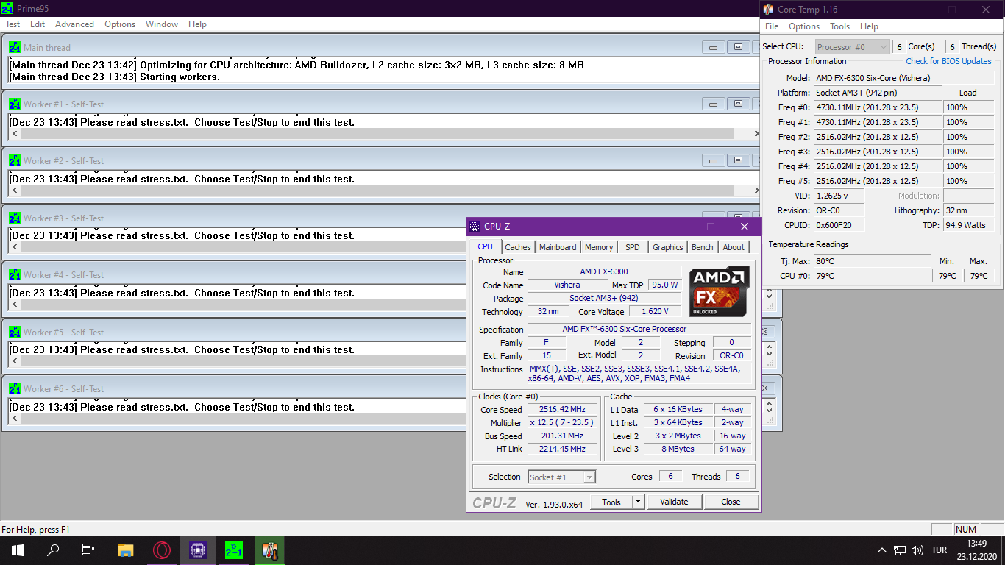Open Core Temp's Help menu
This screenshot has height=565, width=1005.
[x=869, y=26]
